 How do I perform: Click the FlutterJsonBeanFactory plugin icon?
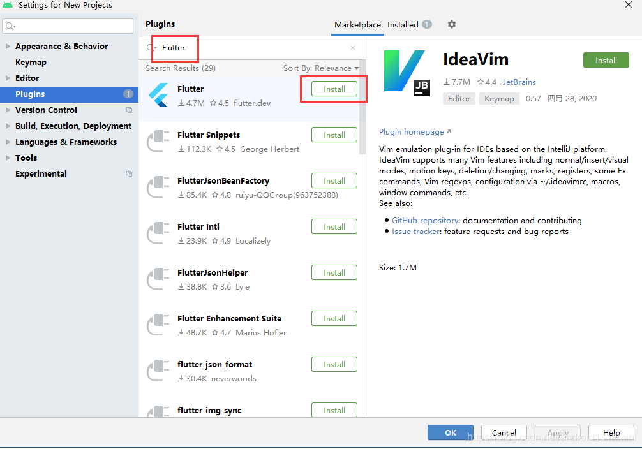(x=158, y=187)
